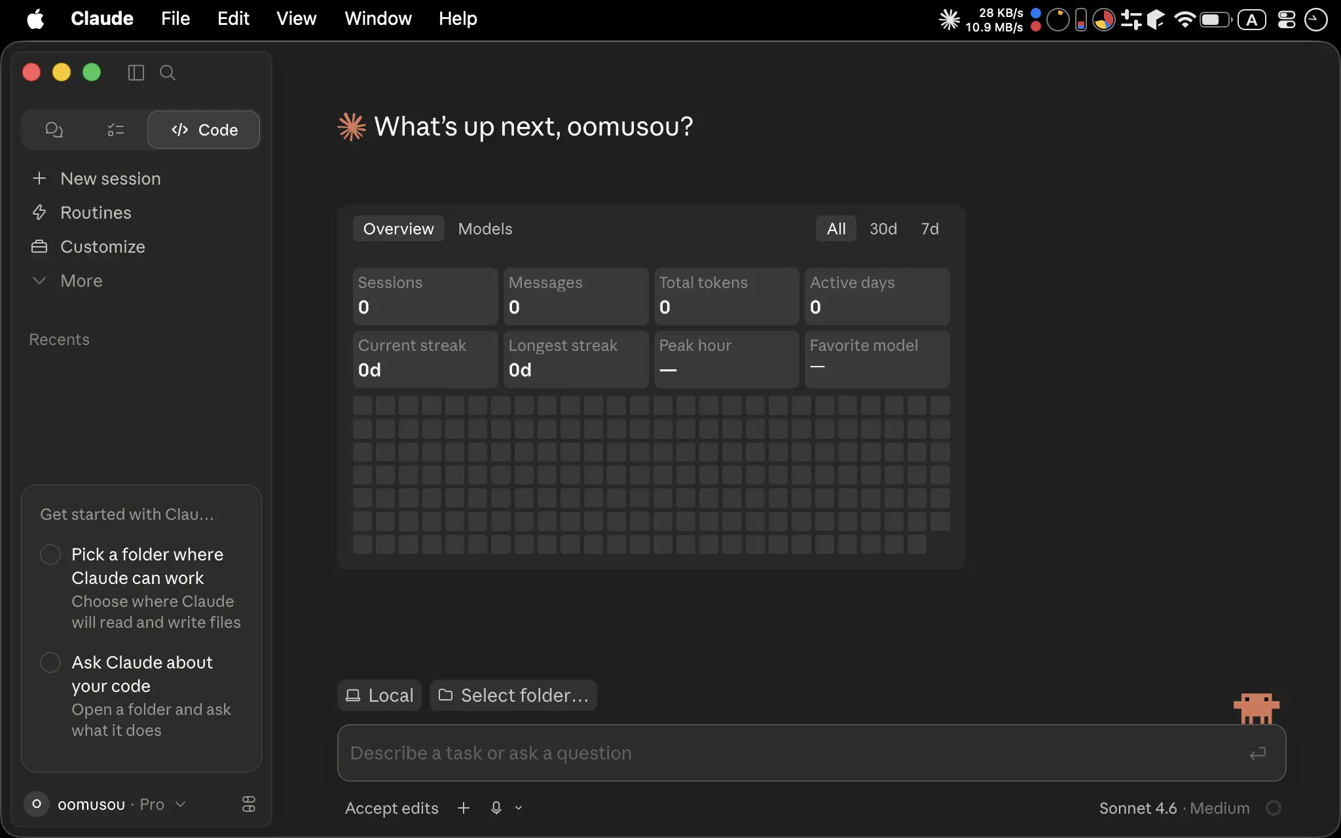1341x838 pixels.
Task: Click the clock icon in menu bar
Action: (1316, 20)
